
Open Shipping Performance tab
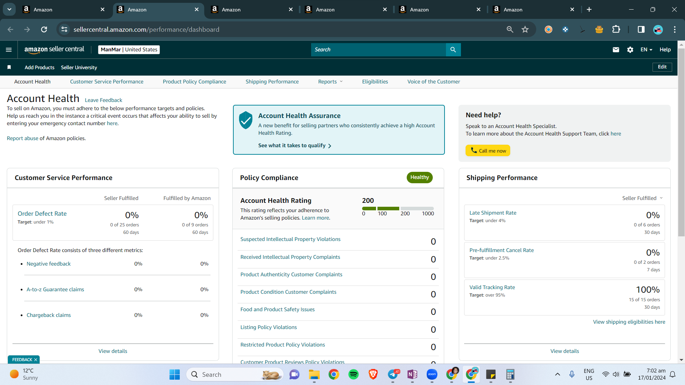[272, 82]
